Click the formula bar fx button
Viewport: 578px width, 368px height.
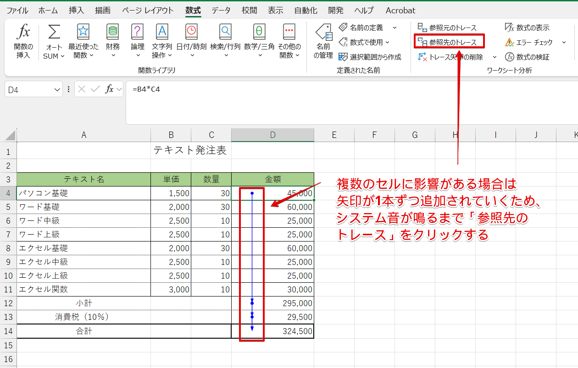tap(110, 89)
